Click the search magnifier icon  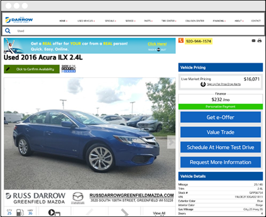8,31
